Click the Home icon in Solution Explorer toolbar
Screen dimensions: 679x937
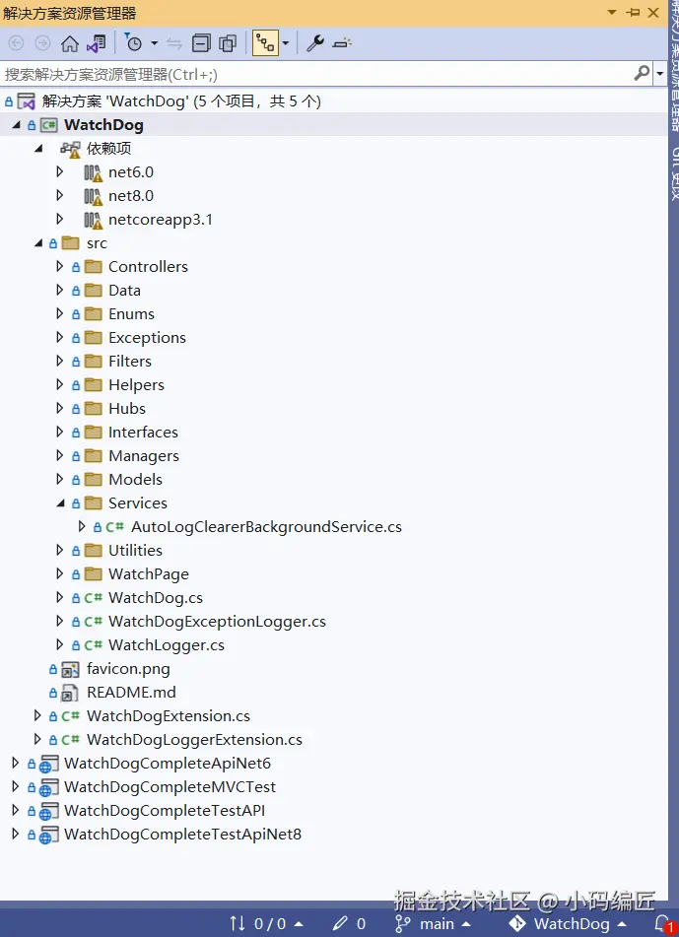point(70,43)
